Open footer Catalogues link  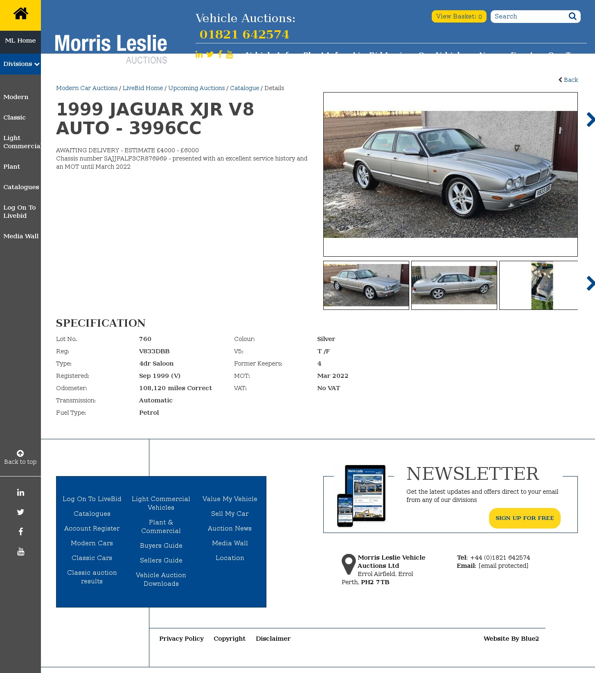(92, 514)
